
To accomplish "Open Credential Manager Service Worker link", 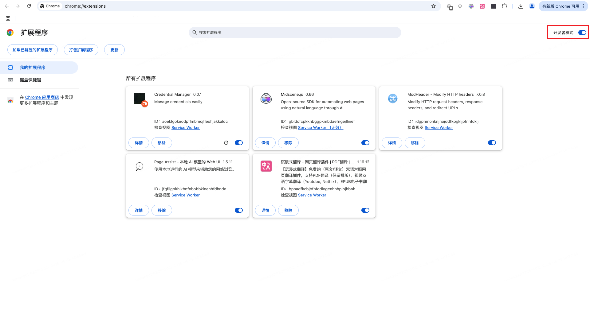I will (x=186, y=128).
